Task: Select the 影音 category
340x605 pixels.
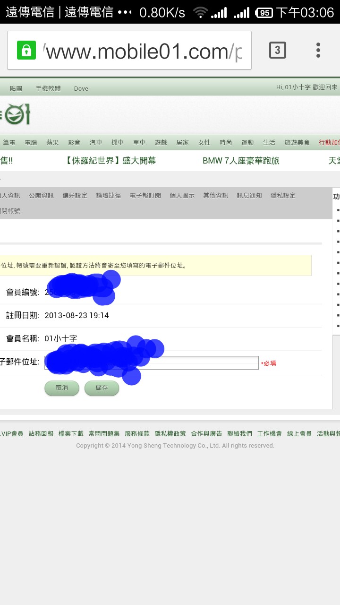Action: point(74,142)
